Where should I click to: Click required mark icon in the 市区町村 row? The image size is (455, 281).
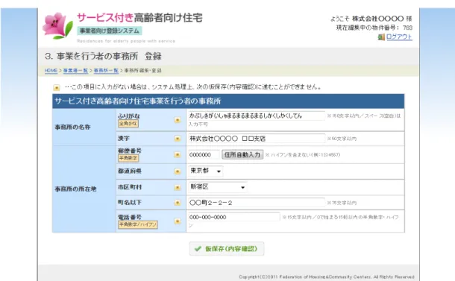point(178,188)
